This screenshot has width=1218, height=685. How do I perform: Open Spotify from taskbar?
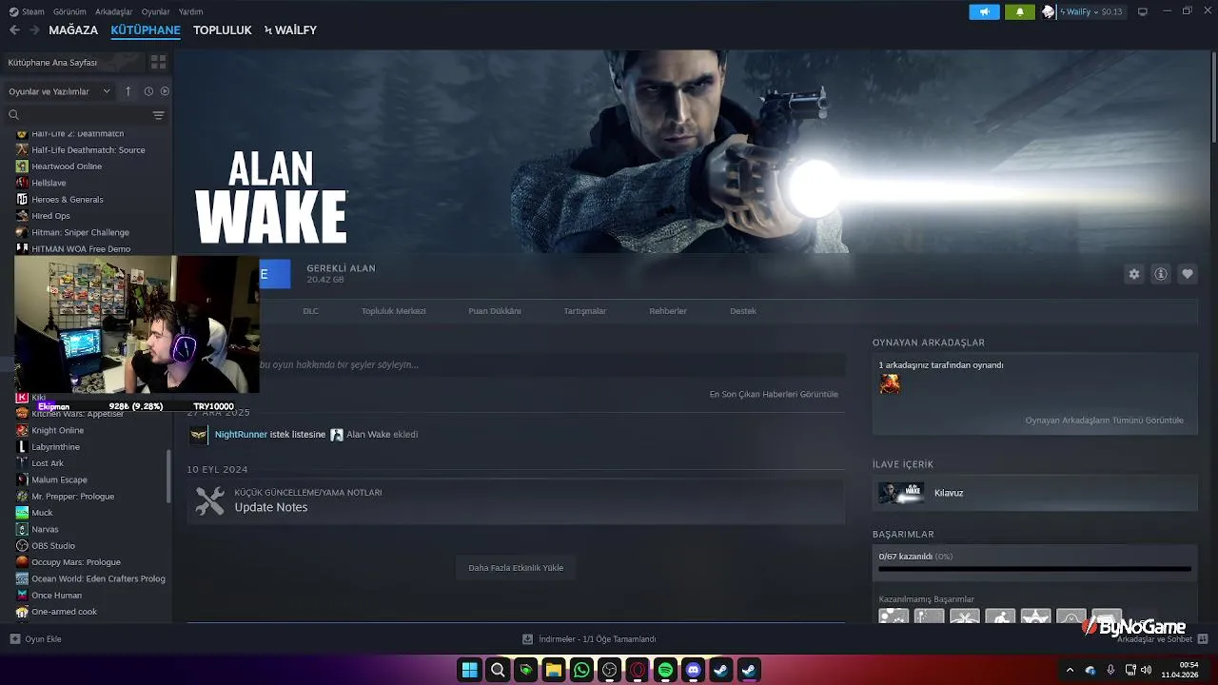click(x=665, y=670)
